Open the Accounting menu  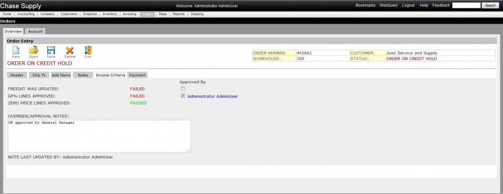pyautogui.click(x=26, y=14)
